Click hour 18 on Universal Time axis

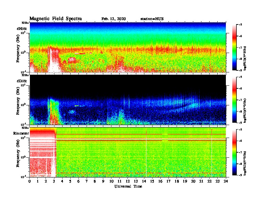coord(177,181)
